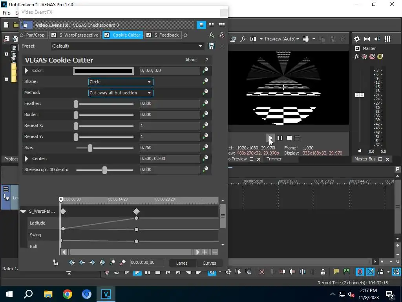Switch to the Trimmer tab
The image size is (402, 302).
(274, 159)
